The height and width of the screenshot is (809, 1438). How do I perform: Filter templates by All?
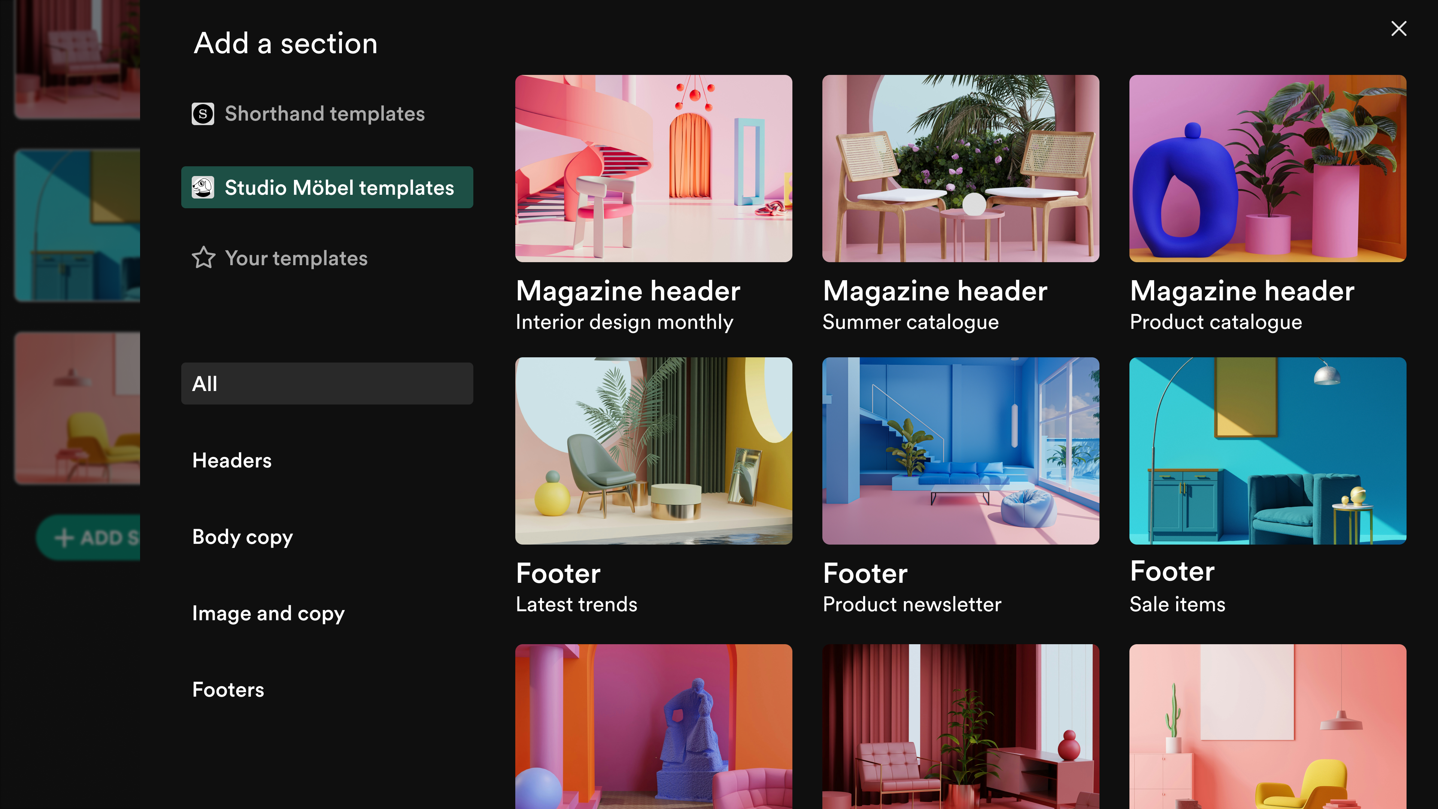pos(327,384)
